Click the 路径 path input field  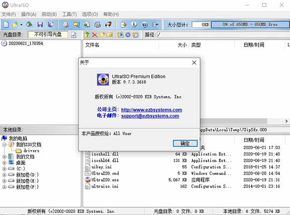tap(223, 35)
